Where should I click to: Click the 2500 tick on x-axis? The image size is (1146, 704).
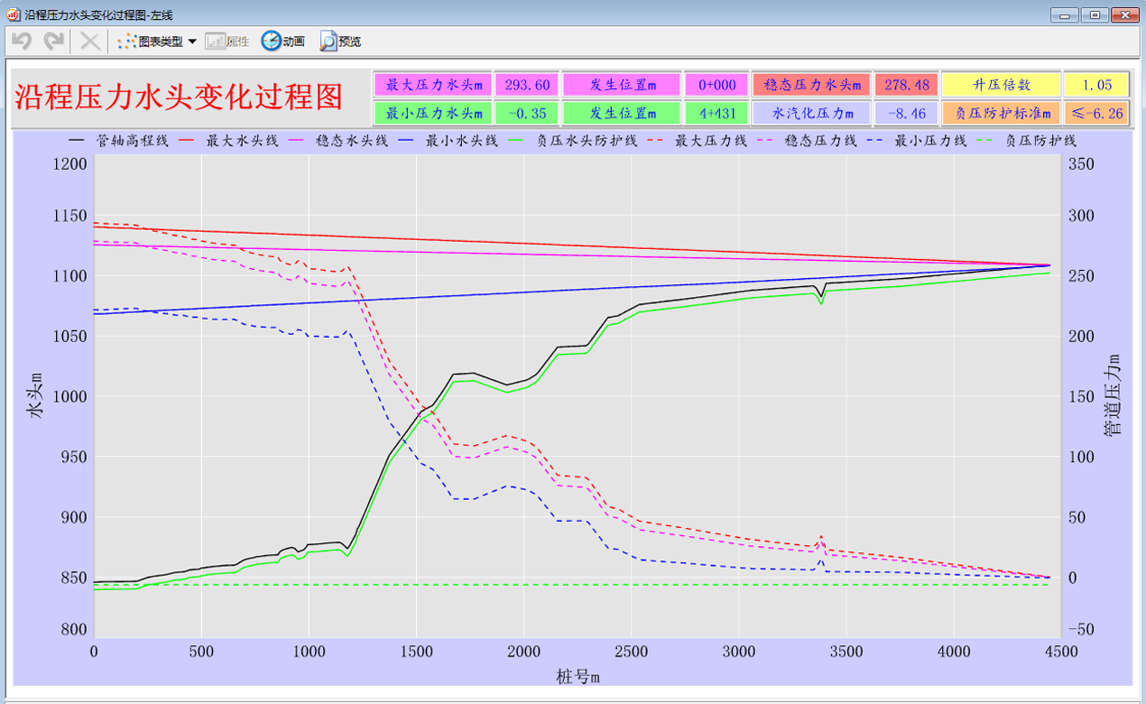point(631,652)
